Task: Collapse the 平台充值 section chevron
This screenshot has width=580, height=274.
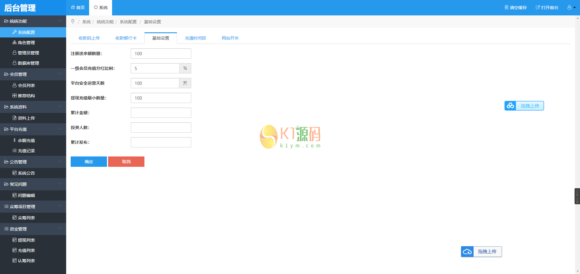Action: pos(60,129)
